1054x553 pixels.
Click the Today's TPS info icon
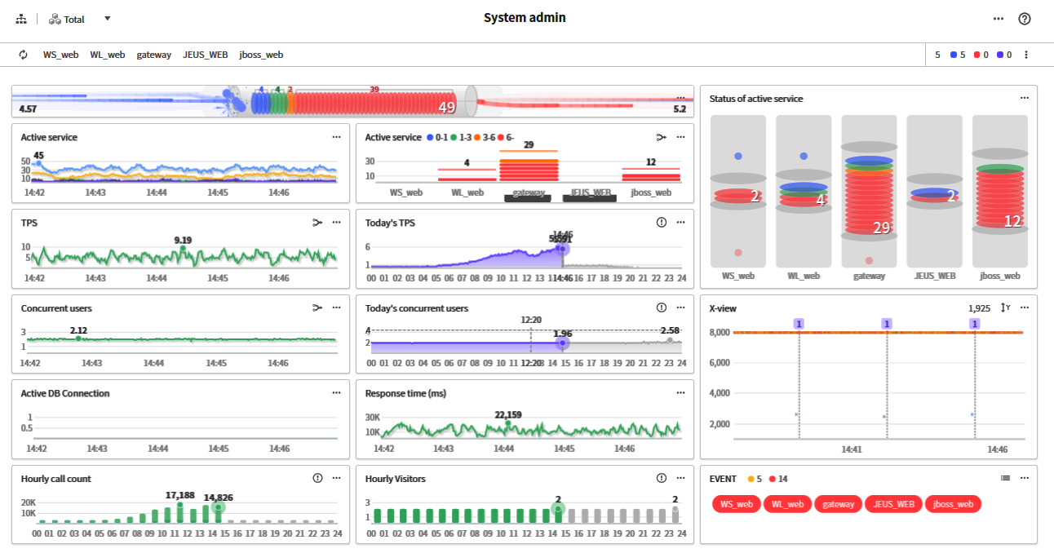[661, 223]
